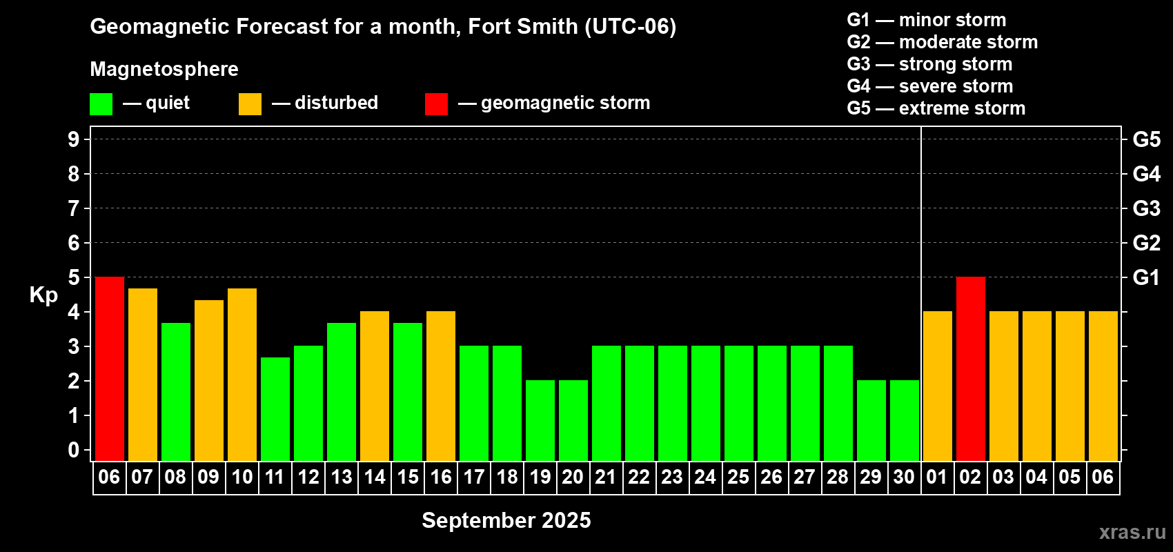Select the orange bar above date 05
Viewport: 1173px width, 552px height.
point(1070,386)
